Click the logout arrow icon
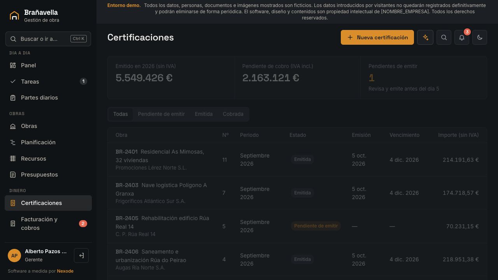 pyautogui.click(x=81, y=255)
